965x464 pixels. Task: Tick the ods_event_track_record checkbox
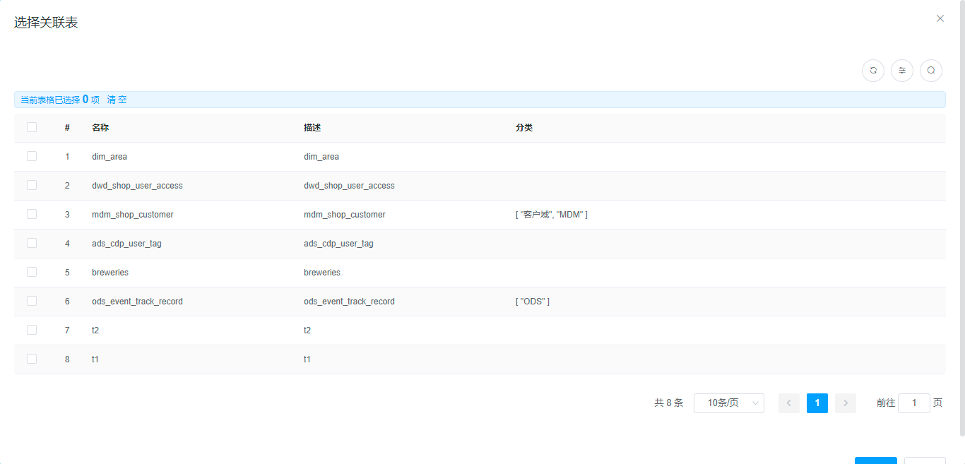coord(32,301)
